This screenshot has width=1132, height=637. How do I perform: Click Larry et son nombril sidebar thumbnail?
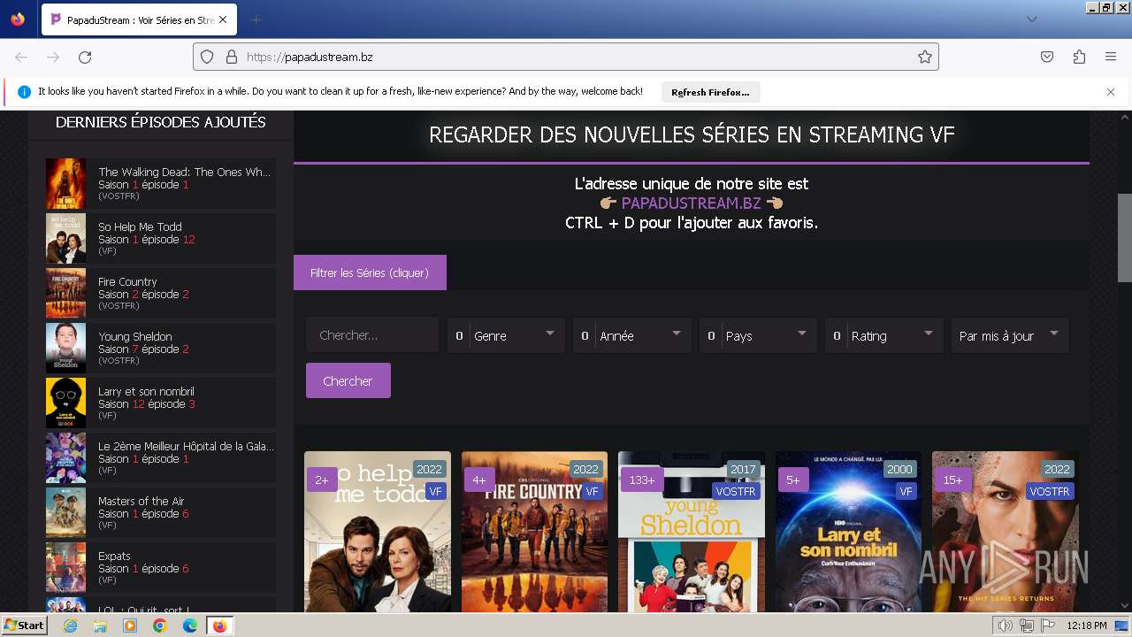click(x=65, y=403)
